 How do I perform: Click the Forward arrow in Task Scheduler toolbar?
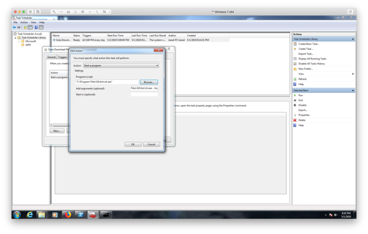click(x=19, y=27)
